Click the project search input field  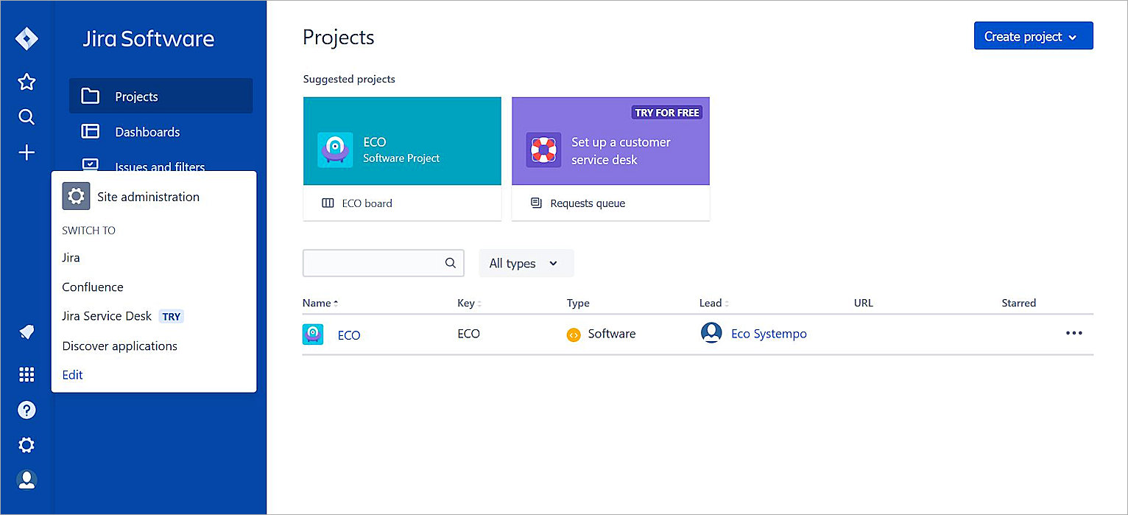click(373, 263)
